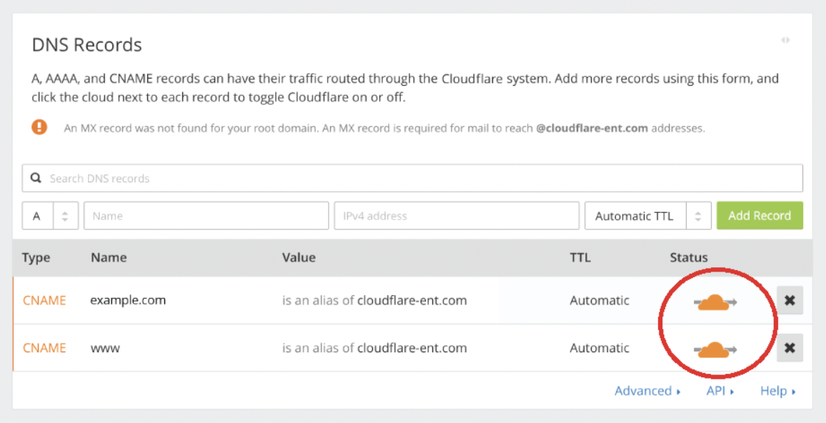Click Automatic TTL of example.com row

click(x=599, y=300)
